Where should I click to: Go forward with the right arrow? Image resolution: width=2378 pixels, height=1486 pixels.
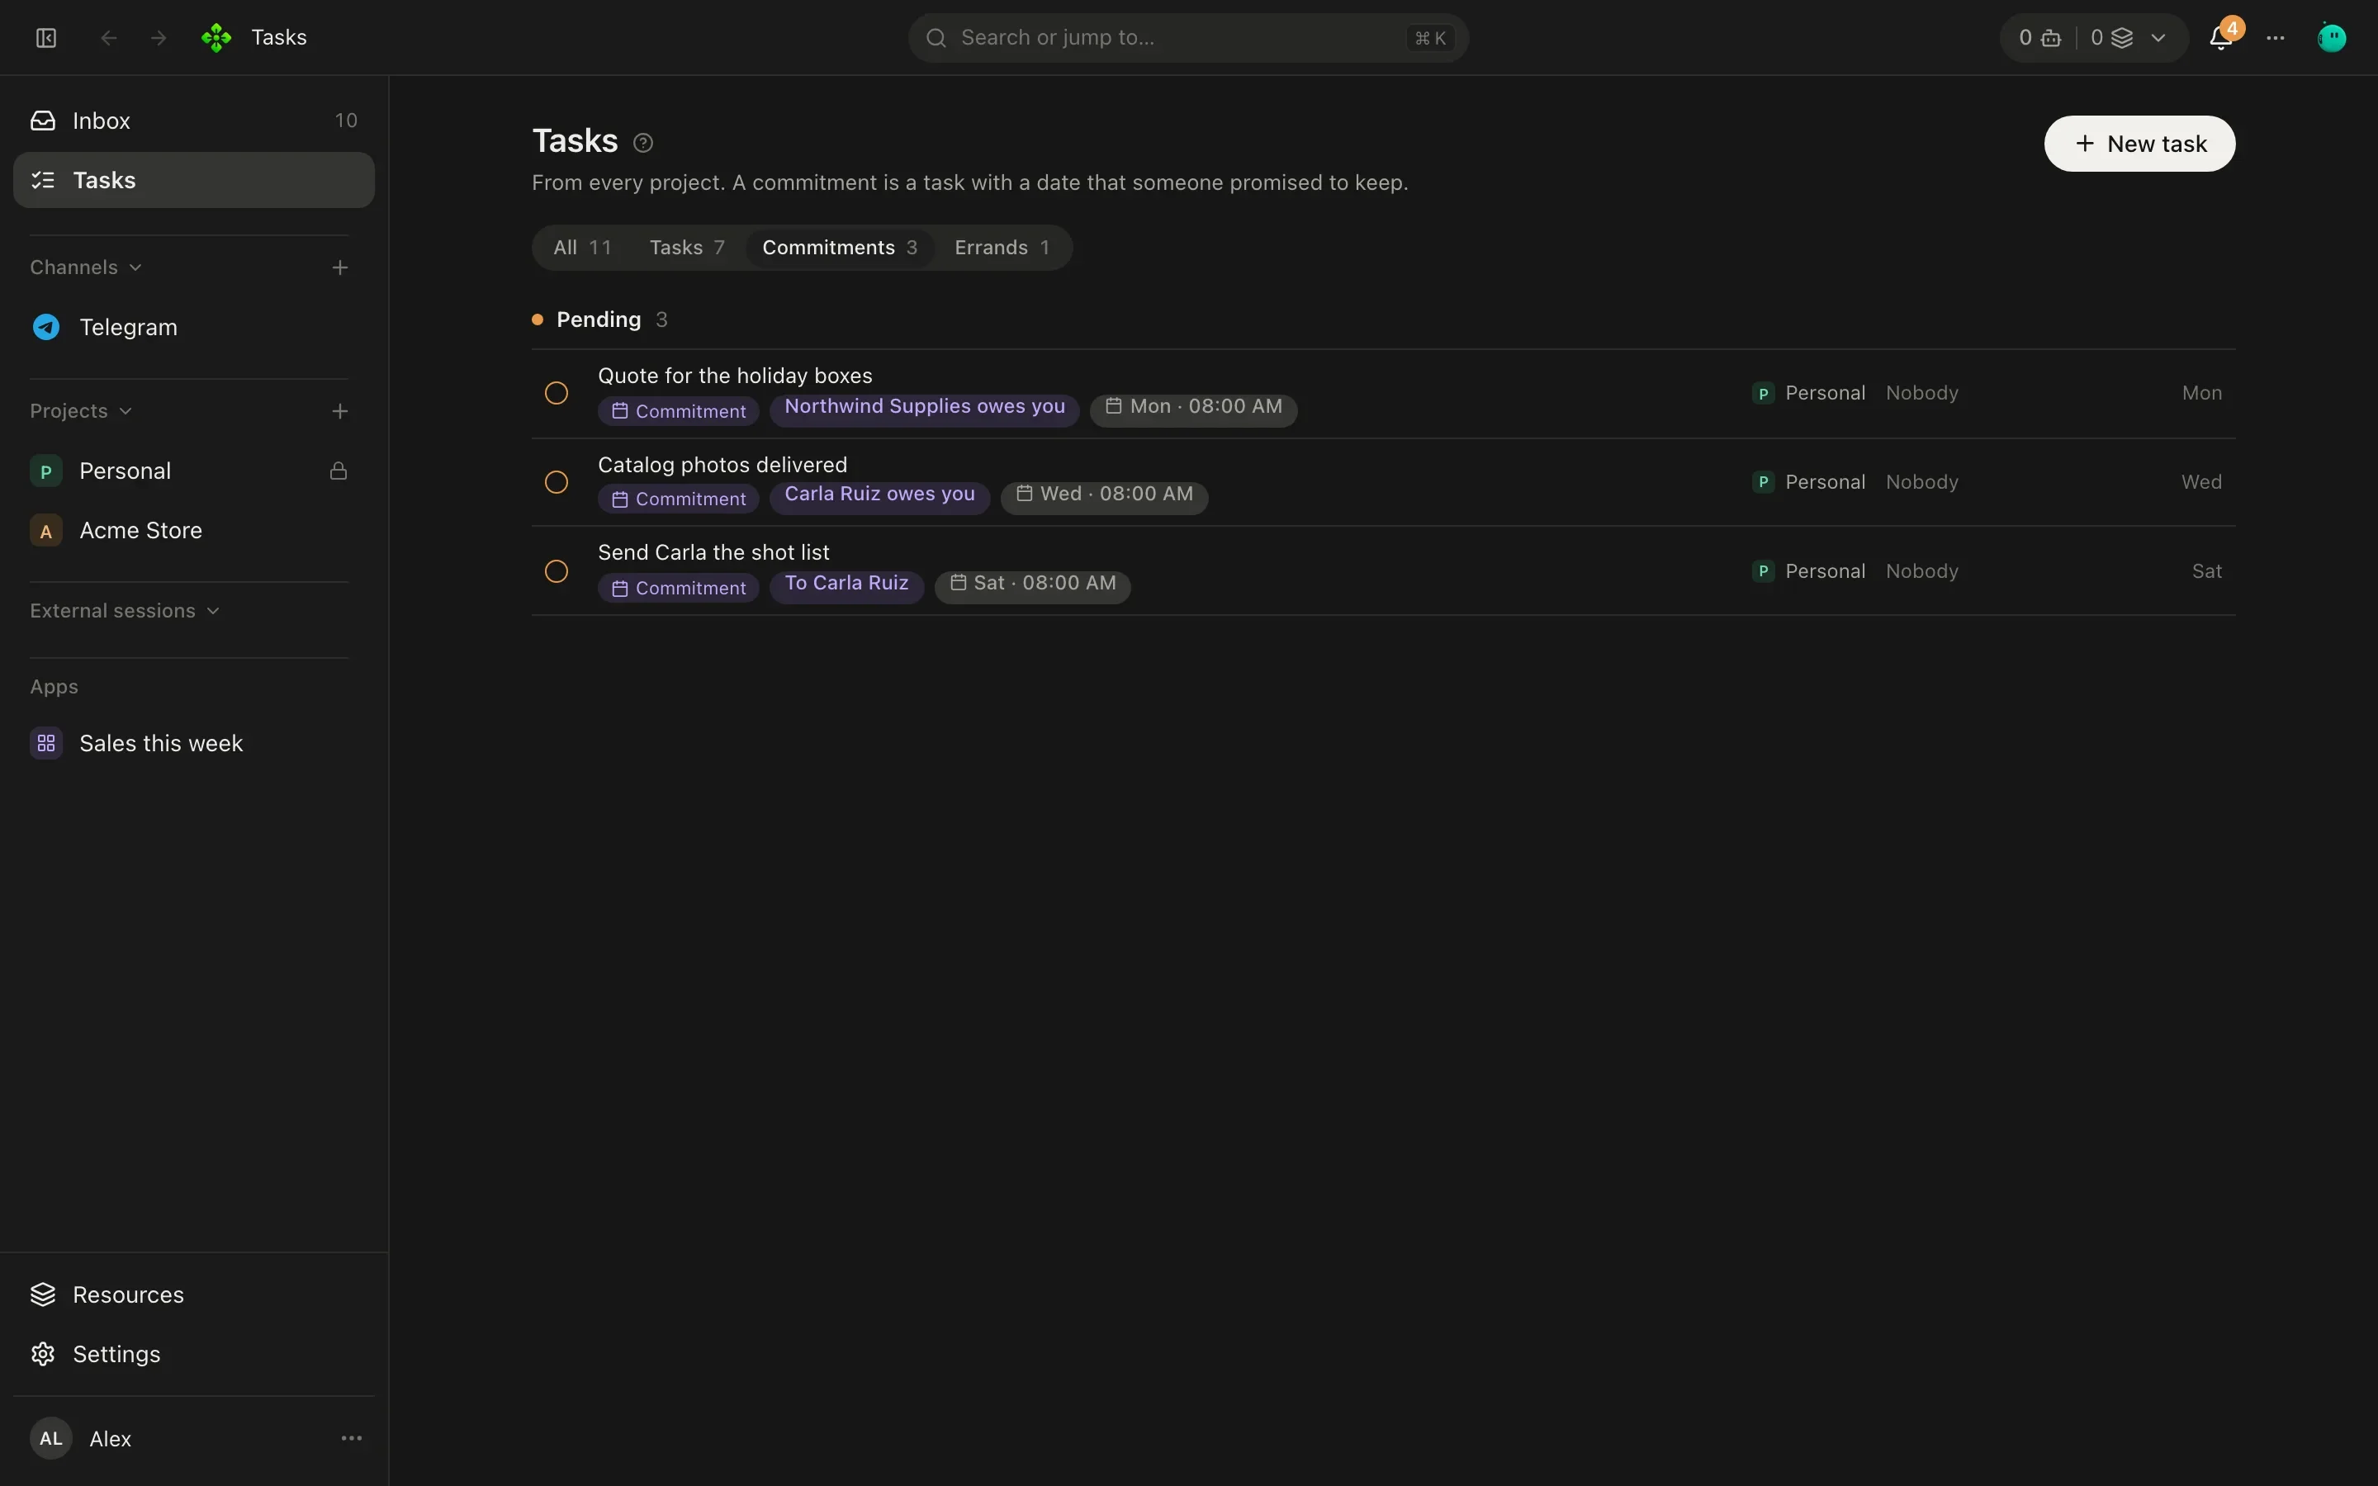(159, 37)
